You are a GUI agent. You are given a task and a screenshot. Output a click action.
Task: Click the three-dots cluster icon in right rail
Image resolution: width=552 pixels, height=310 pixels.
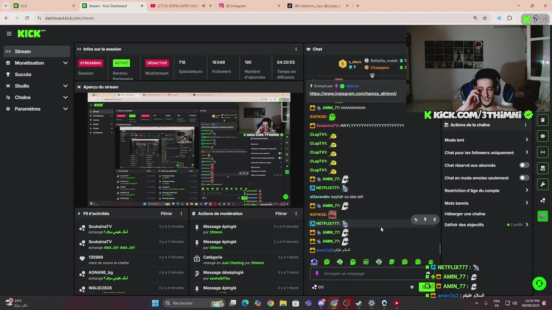point(543,200)
